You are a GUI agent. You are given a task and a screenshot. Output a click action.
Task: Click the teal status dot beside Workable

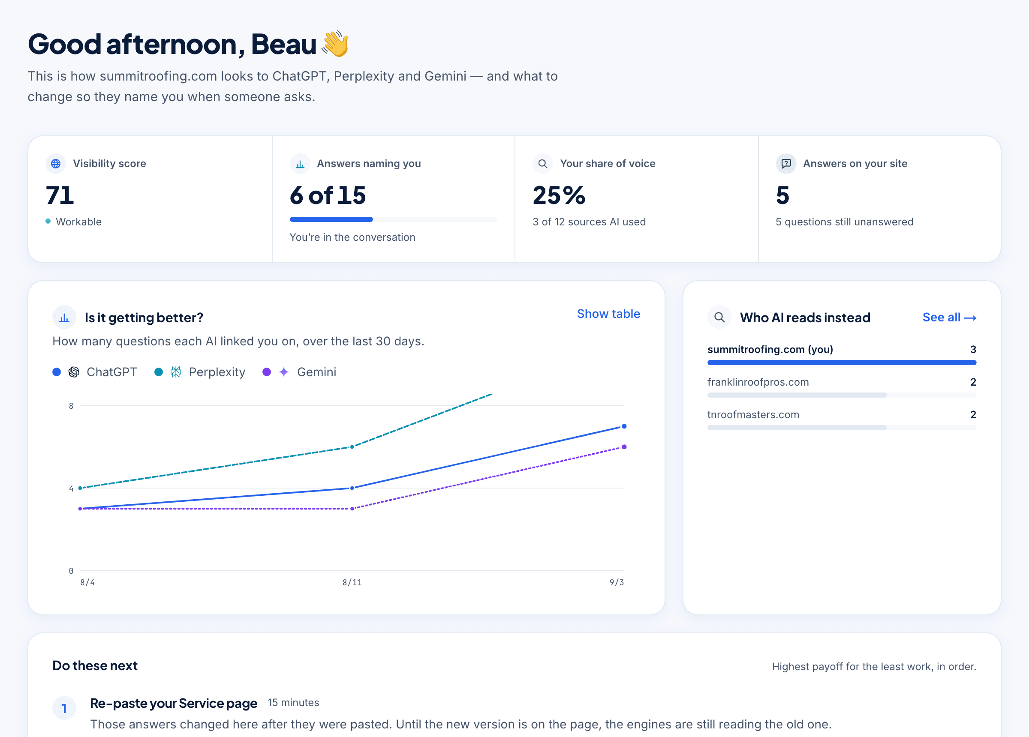[48, 222]
